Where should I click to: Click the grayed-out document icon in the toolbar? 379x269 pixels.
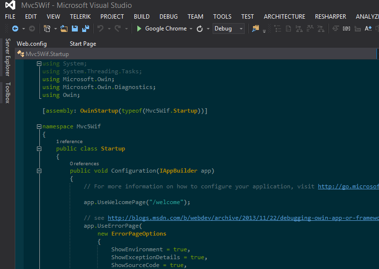(288, 29)
